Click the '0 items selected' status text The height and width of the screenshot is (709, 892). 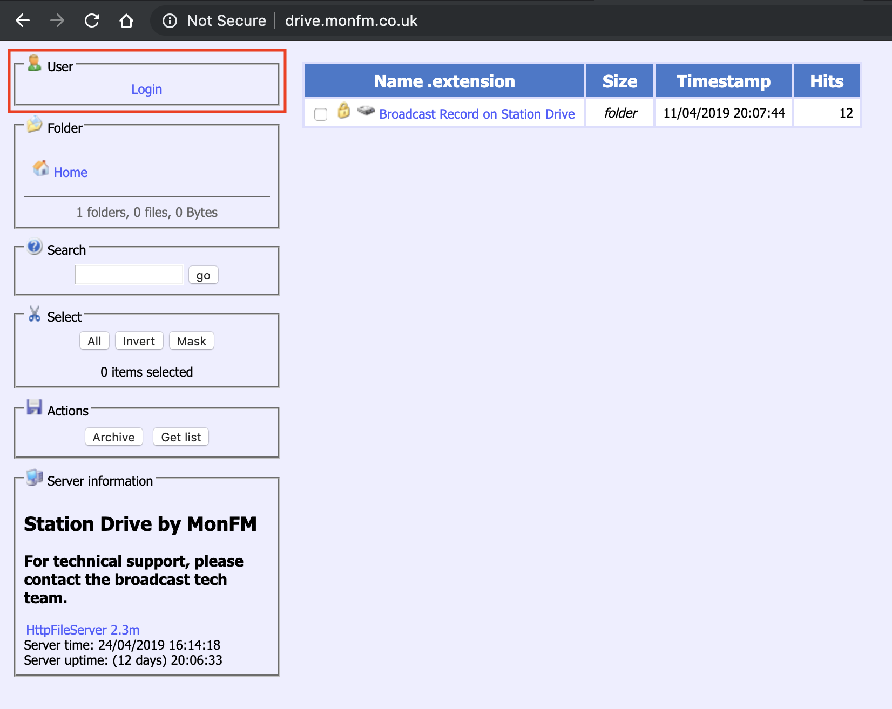[147, 372]
